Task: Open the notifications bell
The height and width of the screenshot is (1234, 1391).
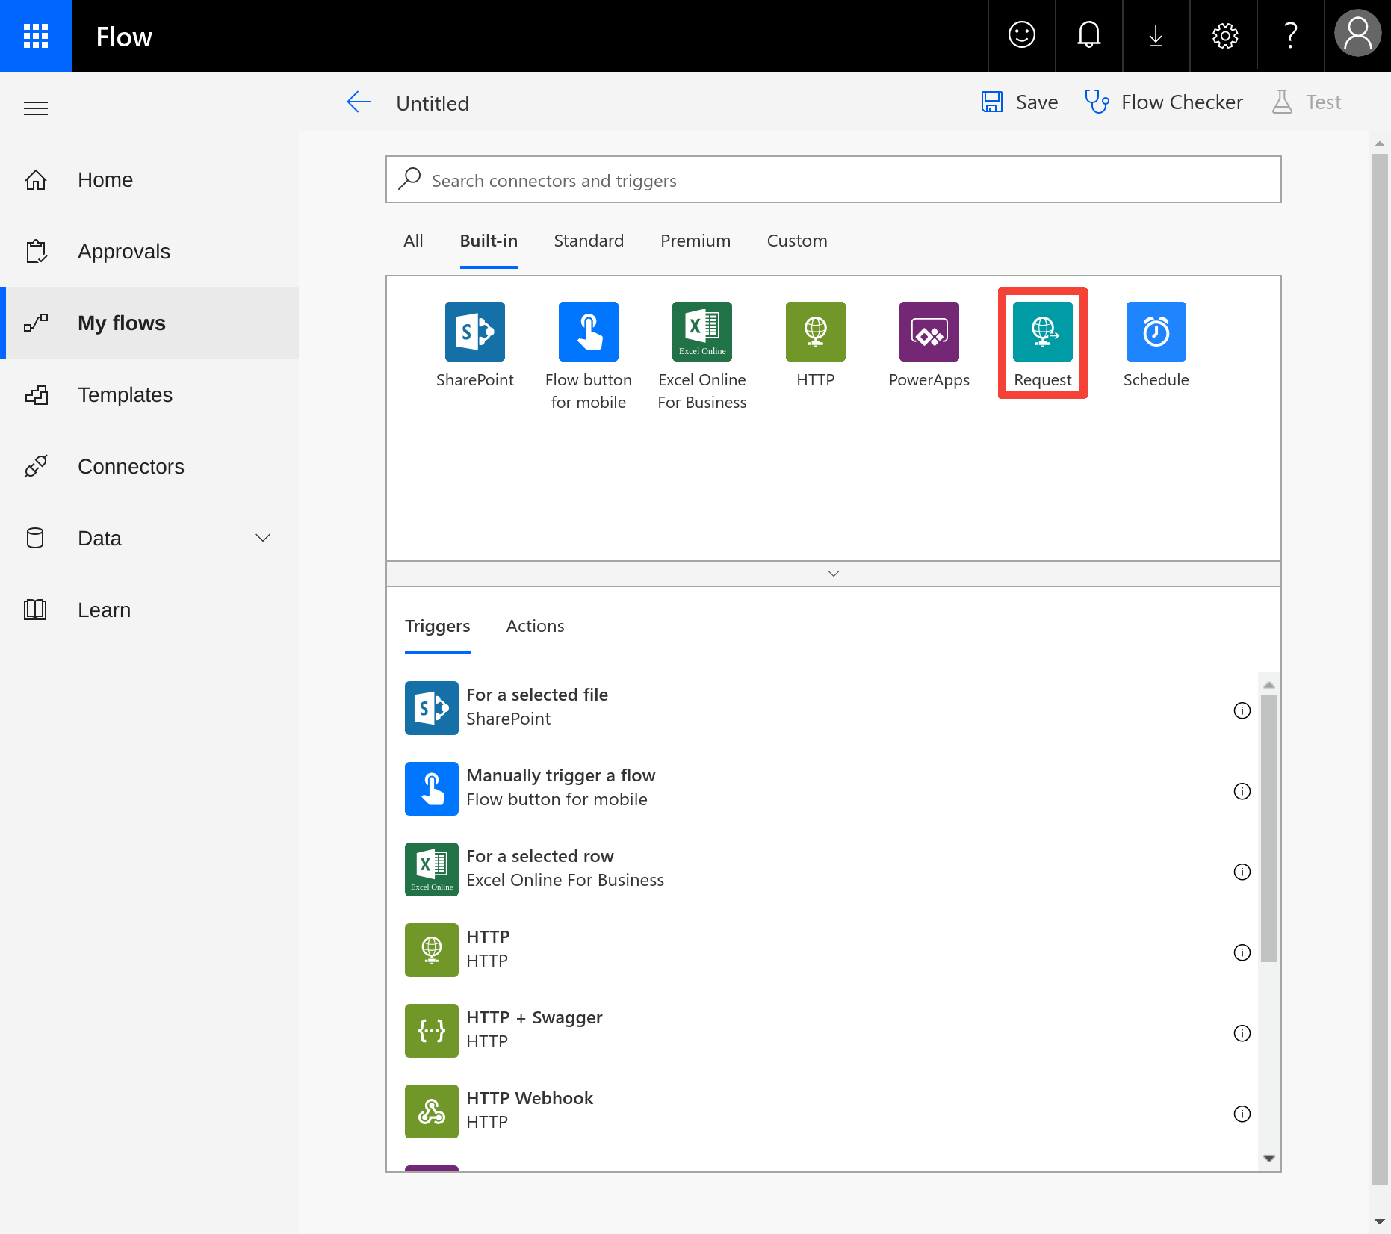Action: tap(1088, 35)
